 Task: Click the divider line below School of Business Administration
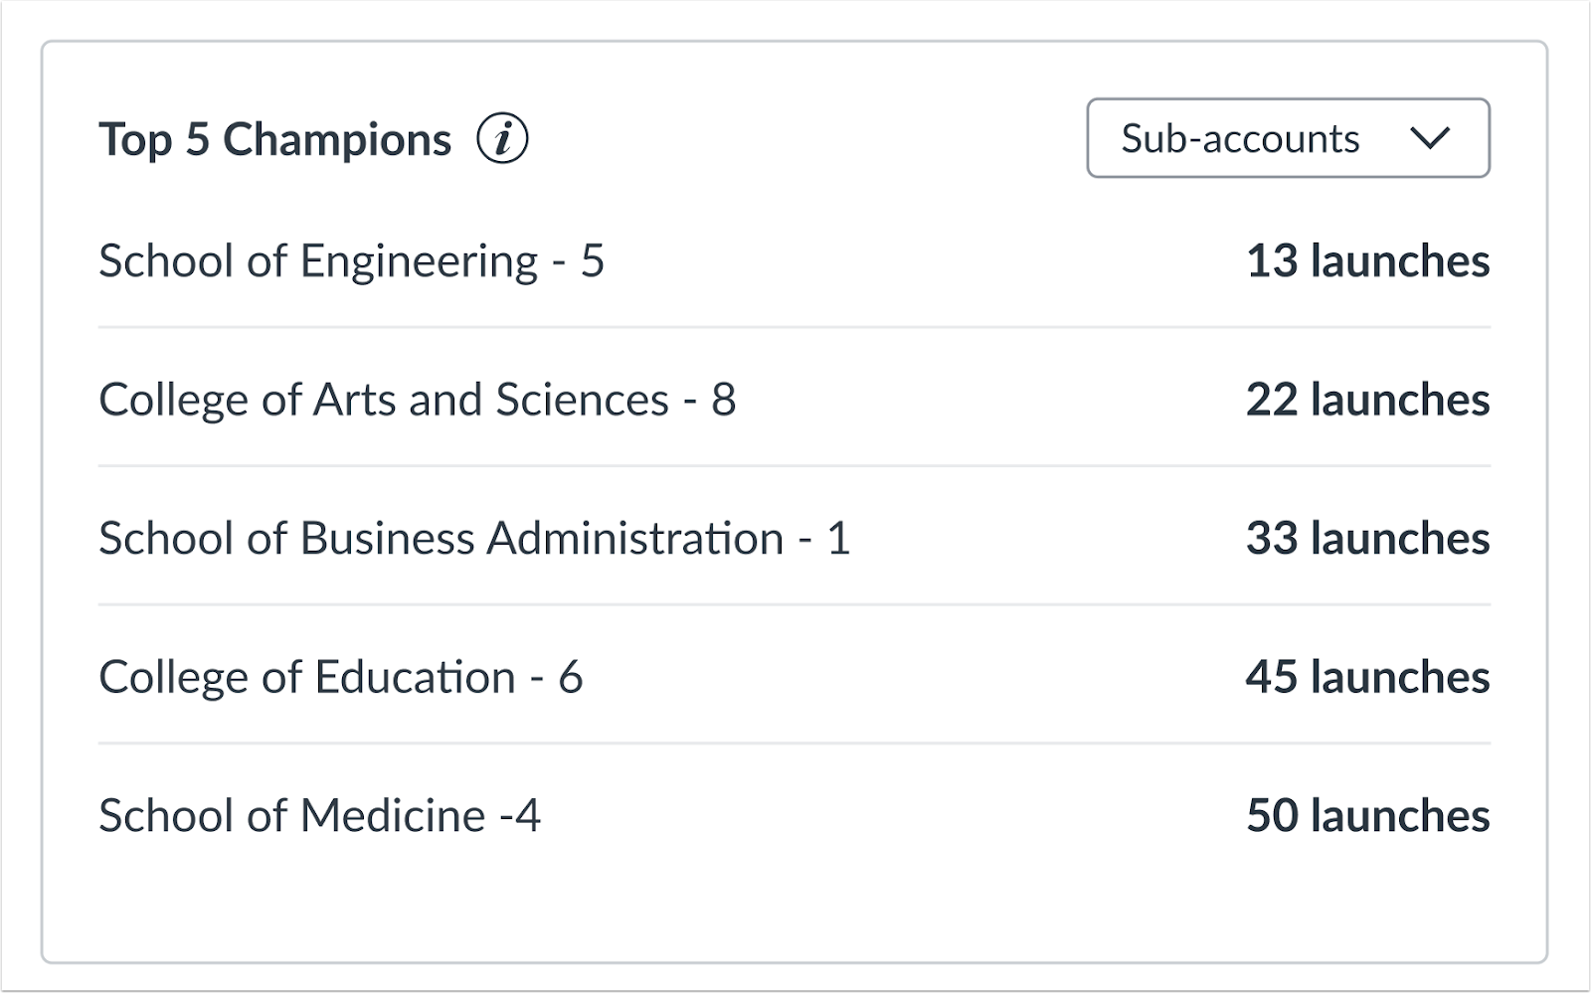(794, 604)
